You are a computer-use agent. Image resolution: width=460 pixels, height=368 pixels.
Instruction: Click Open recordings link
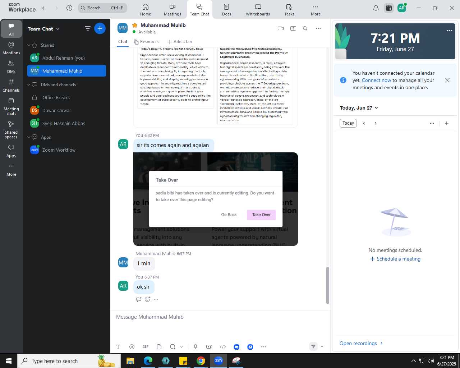(x=361, y=344)
